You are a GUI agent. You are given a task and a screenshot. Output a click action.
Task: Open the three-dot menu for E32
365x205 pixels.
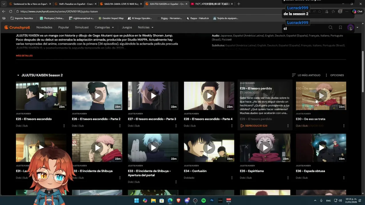(120, 178)
